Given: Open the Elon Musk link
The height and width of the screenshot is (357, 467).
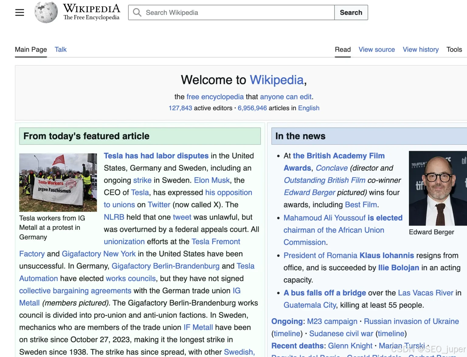Looking at the screenshot, I should [212, 180].
